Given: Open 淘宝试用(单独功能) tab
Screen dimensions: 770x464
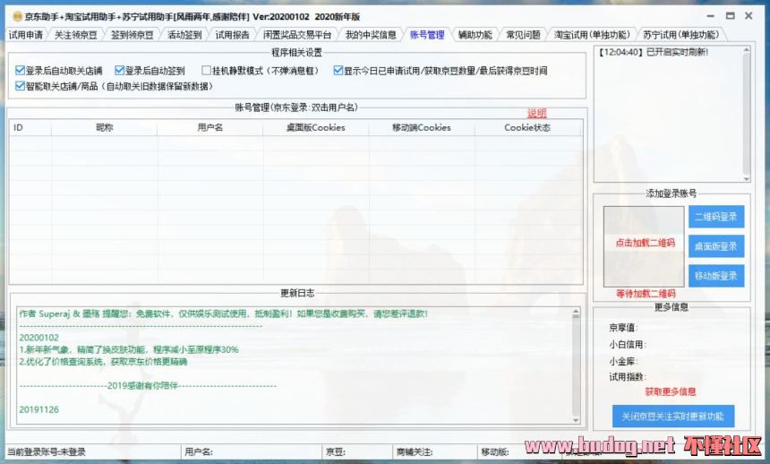Looking at the screenshot, I should coord(592,35).
